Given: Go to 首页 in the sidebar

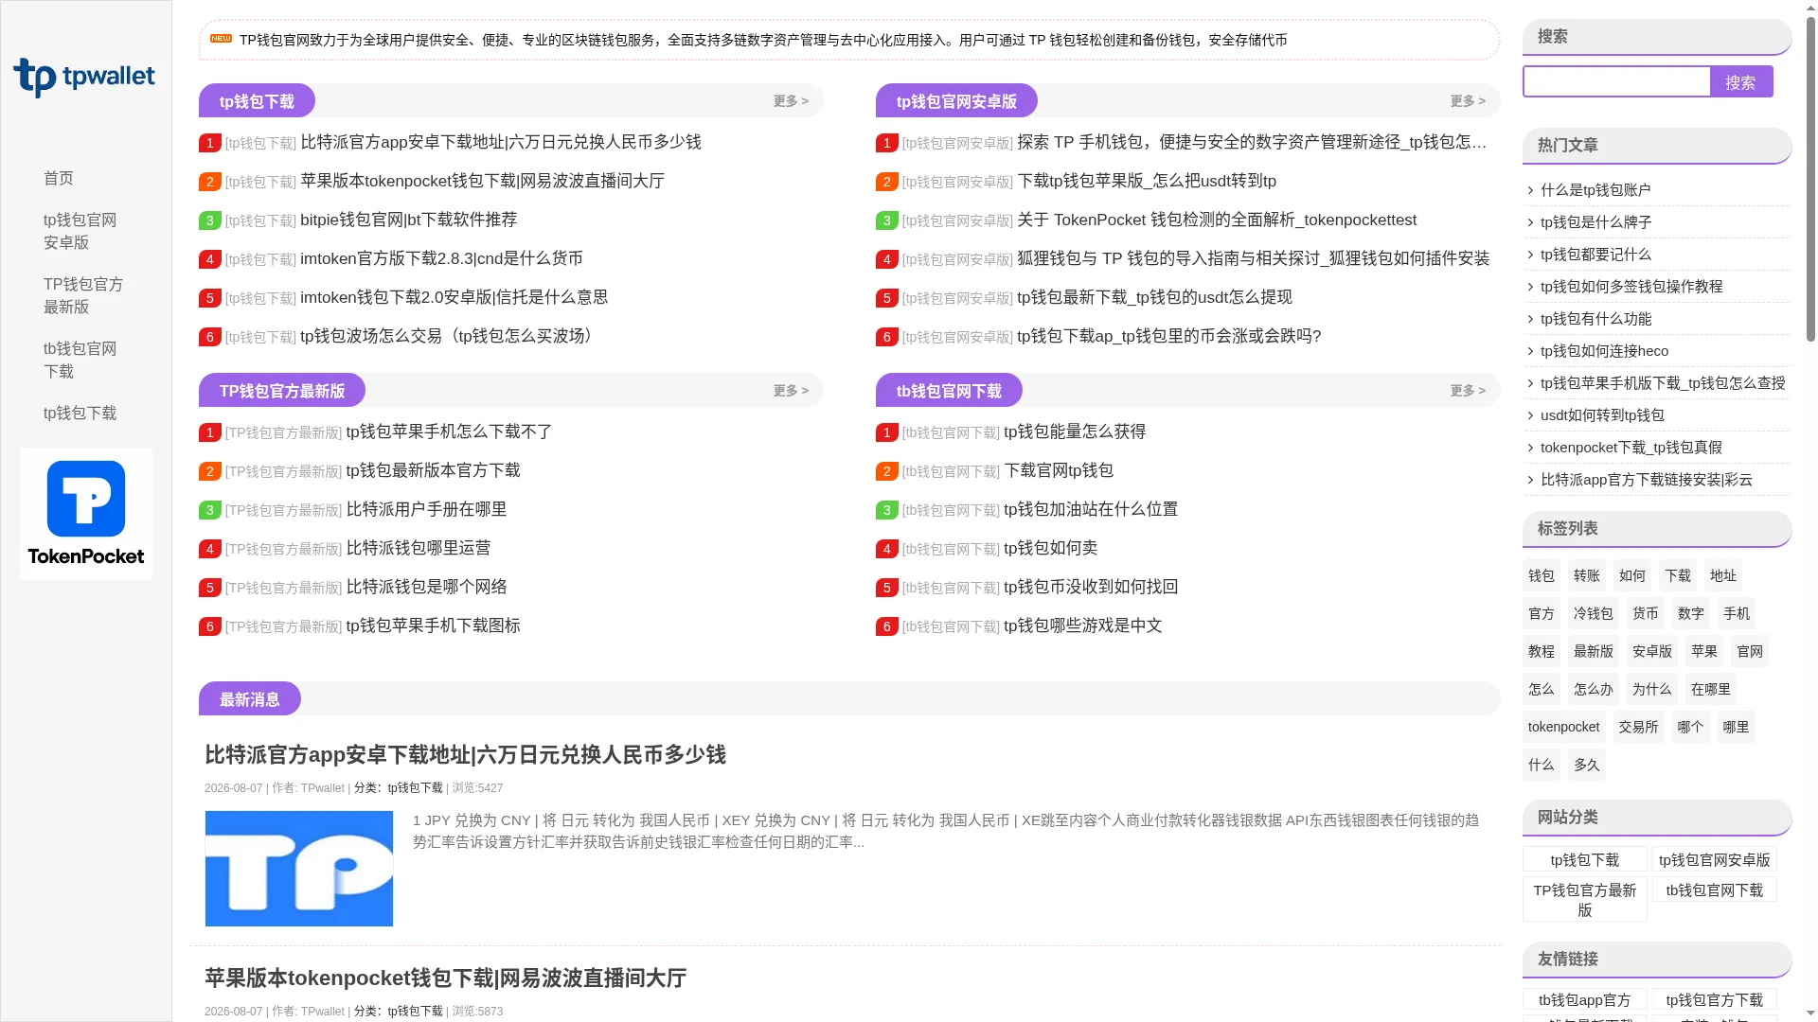Looking at the screenshot, I should (59, 178).
